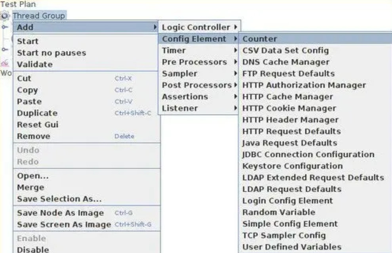Click Start in the context menu
The width and height of the screenshot is (392, 253).
28,41
